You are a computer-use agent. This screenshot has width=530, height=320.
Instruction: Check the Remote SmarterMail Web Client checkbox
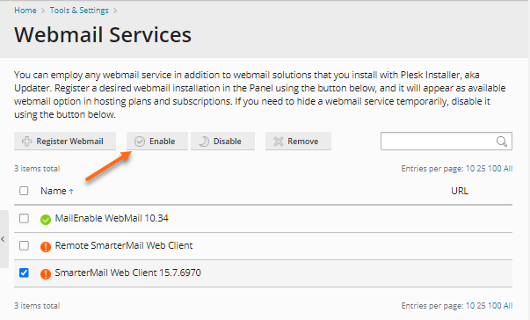click(x=24, y=245)
